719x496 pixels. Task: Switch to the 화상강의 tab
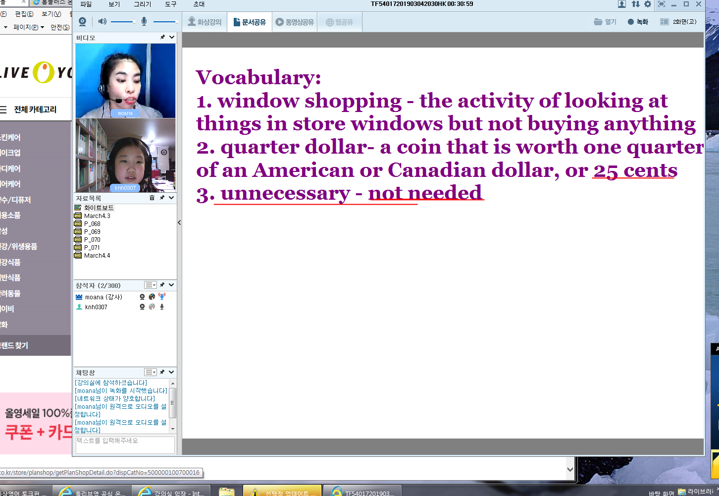coord(205,22)
